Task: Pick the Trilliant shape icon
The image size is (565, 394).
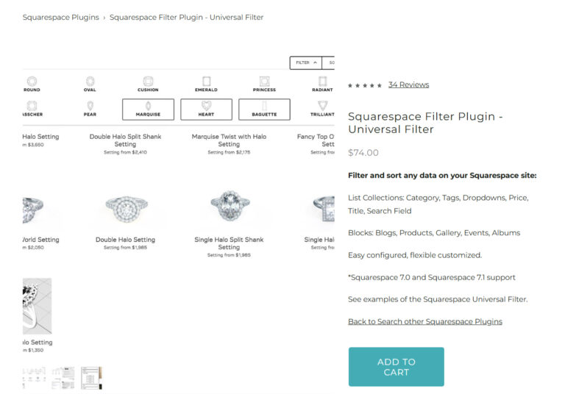Action: point(322,107)
